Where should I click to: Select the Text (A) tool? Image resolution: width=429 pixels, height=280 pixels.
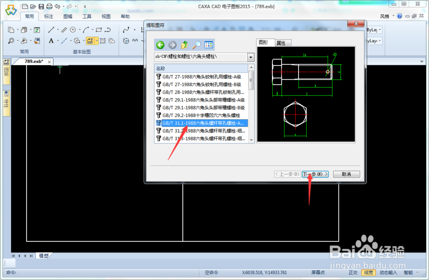[x=51, y=41]
